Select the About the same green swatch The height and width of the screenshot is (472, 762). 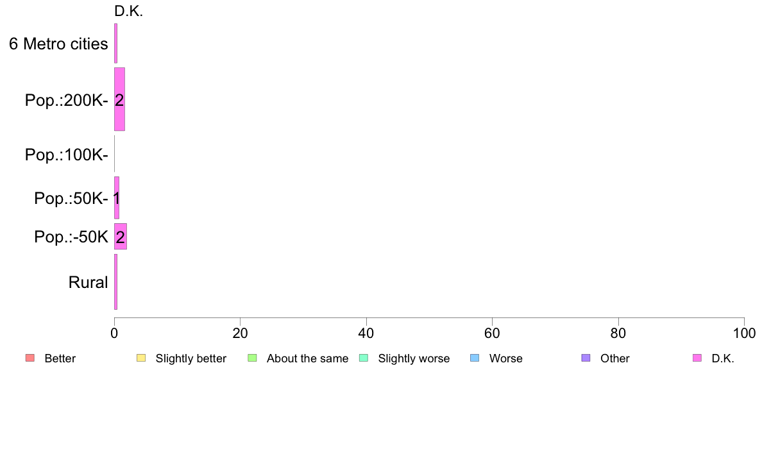pyautogui.click(x=252, y=358)
